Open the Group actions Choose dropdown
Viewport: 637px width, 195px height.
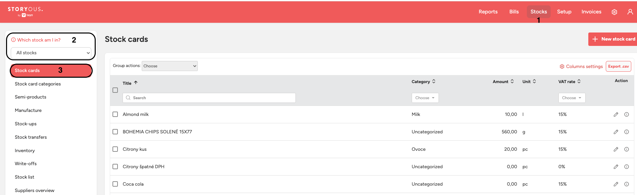coord(170,66)
